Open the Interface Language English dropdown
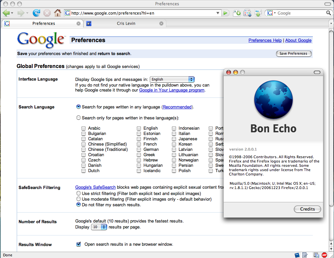Viewport: 334px width, 258px height. tap(172, 79)
